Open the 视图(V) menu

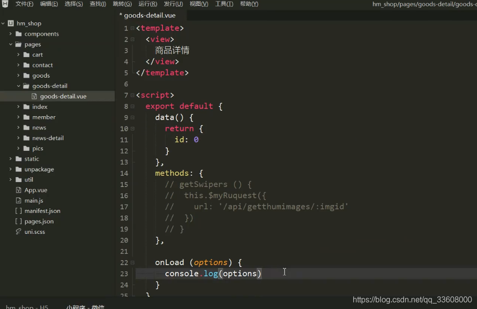click(199, 4)
